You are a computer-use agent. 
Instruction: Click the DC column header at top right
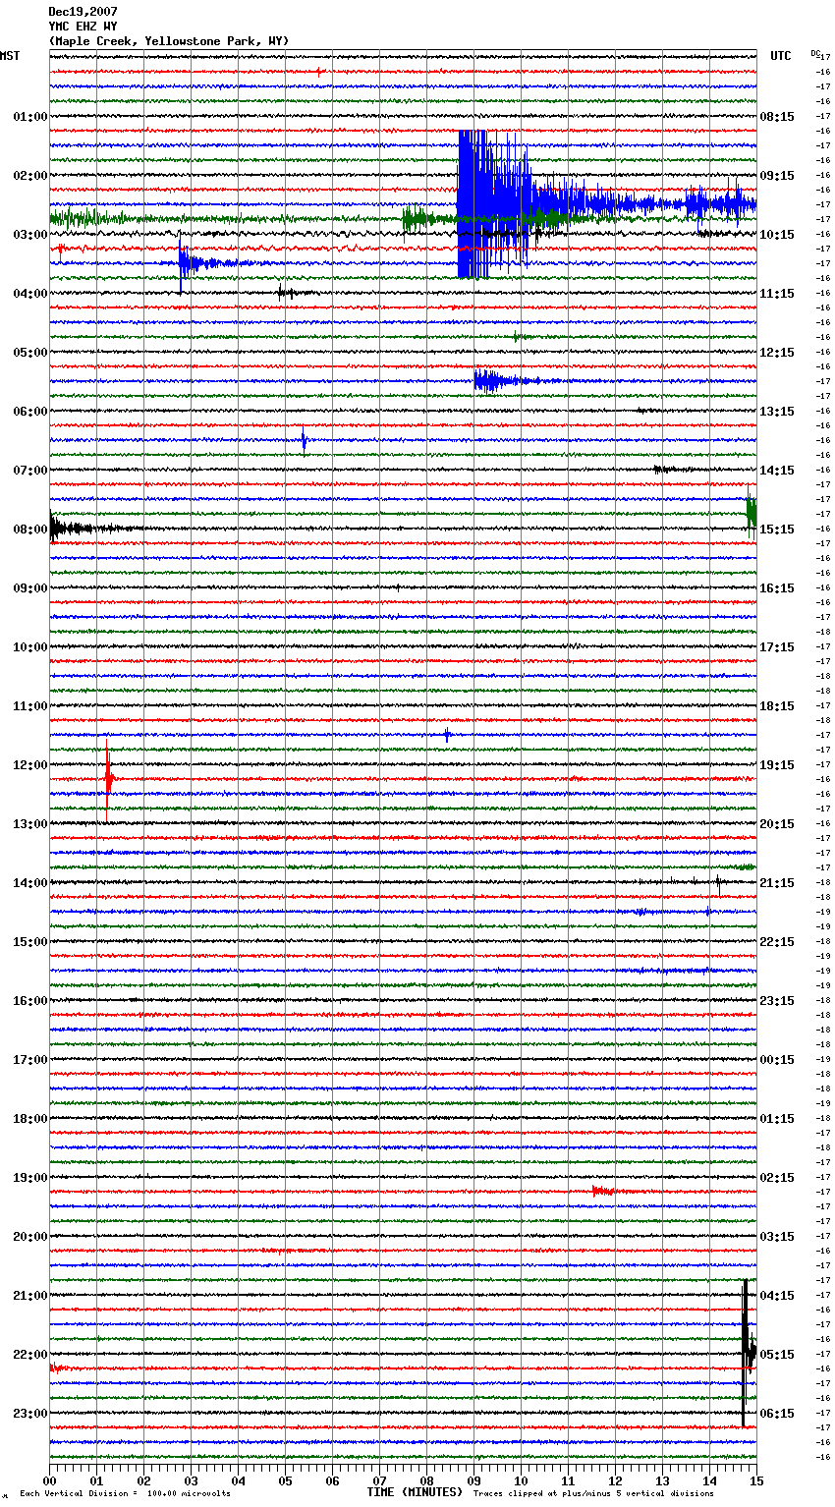click(815, 53)
